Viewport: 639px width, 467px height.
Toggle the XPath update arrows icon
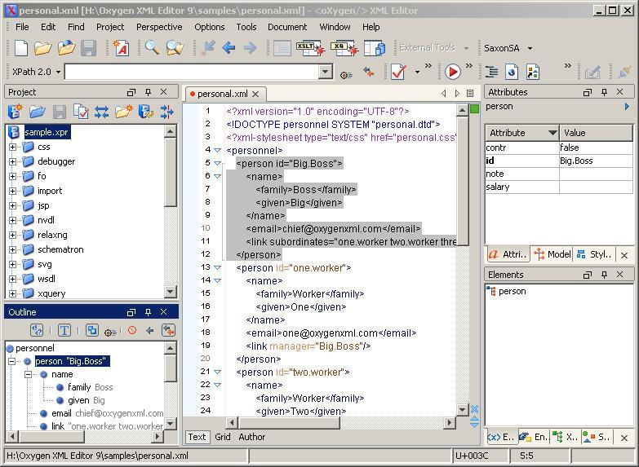point(369,72)
